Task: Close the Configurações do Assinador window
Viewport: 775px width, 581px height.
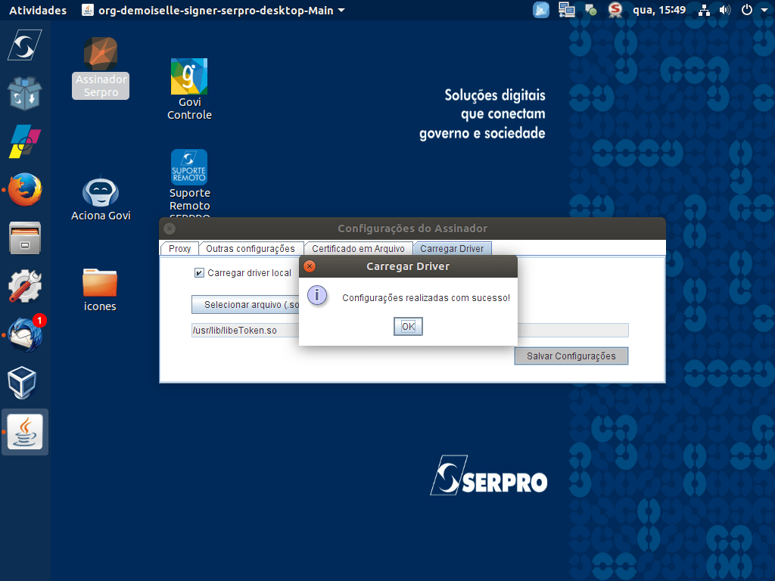Action: click(x=170, y=228)
